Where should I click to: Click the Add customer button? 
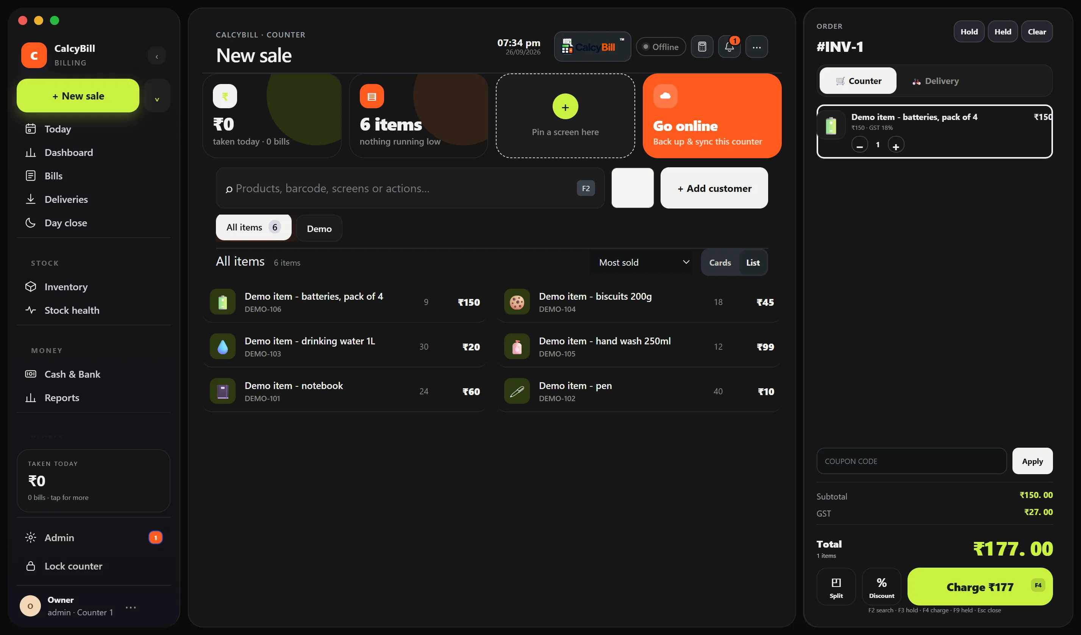[714, 188]
